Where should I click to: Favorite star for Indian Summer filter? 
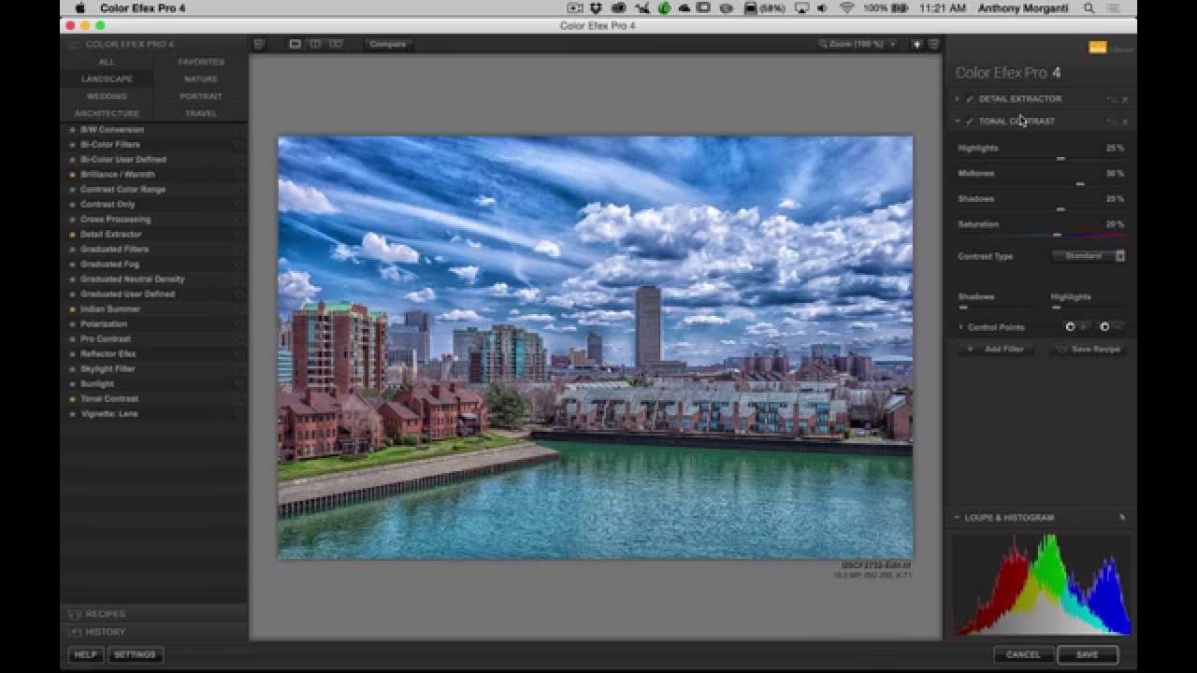click(x=72, y=309)
